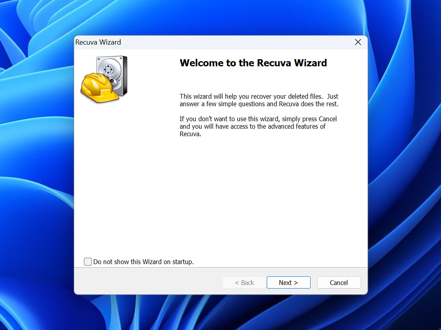Click the 'This wizard will help you recover' paragraph
This screenshot has height=330, width=441.
coord(259,100)
